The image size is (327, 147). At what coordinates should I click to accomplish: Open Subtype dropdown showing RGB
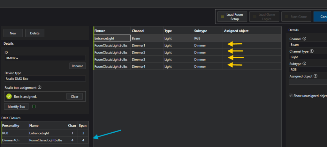click(308, 70)
